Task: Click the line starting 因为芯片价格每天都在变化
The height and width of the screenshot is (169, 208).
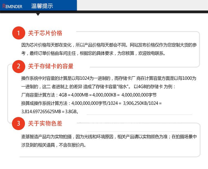Action: [109, 45]
